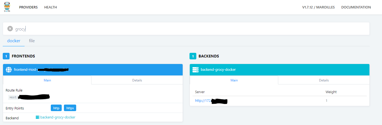Click the Server column header

click(x=200, y=92)
